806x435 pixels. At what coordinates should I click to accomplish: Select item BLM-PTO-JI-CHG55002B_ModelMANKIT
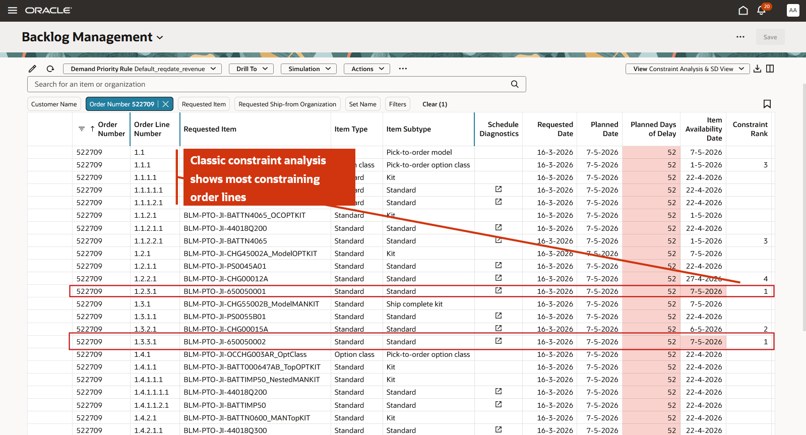[x=251, y=303]
